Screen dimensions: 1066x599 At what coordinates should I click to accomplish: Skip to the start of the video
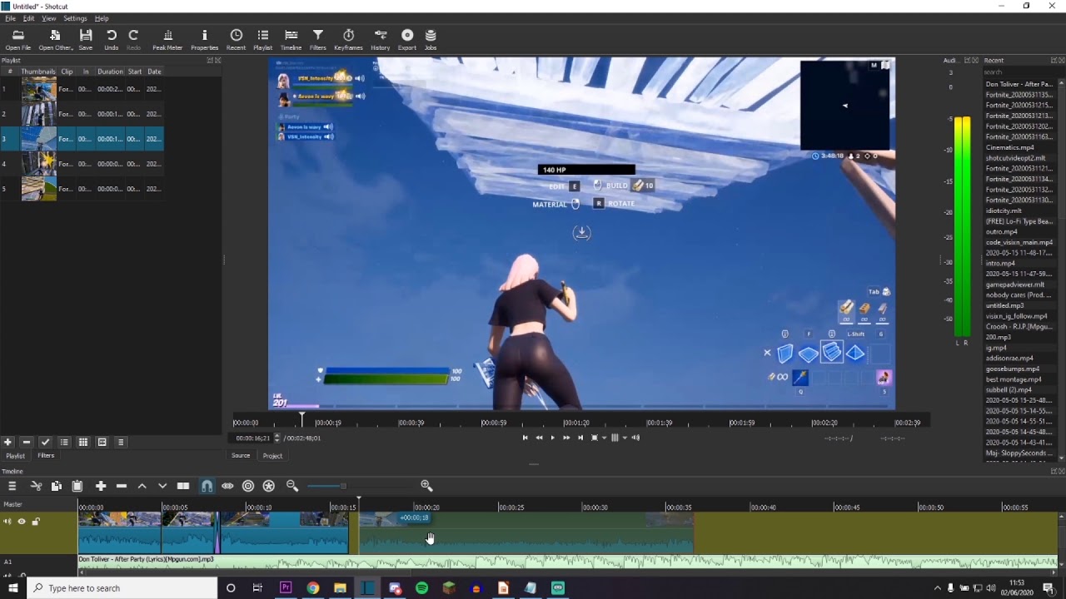(x=525, y=438)
